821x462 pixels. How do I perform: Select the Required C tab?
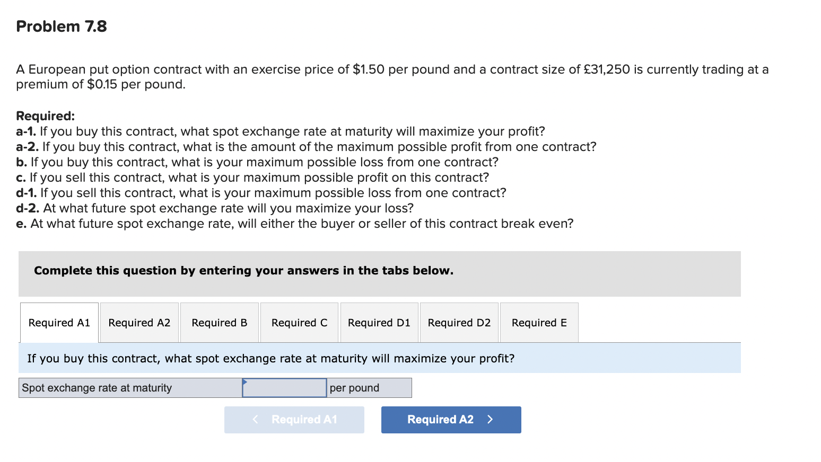[x=299, y=322]
